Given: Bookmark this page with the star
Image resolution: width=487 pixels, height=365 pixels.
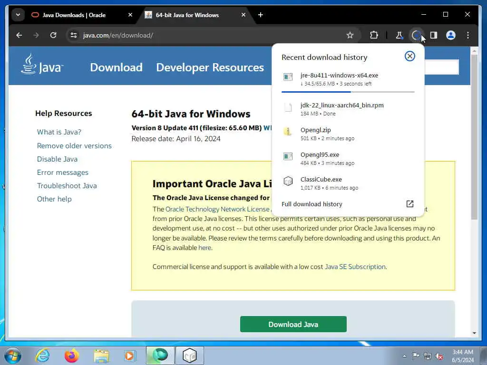Looking at the screenshot, I should click(x=350, y=35).
